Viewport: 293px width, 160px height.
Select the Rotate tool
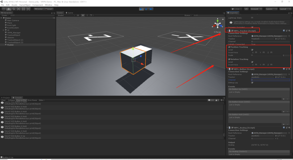pyautogui.click(x=14, y=9)
